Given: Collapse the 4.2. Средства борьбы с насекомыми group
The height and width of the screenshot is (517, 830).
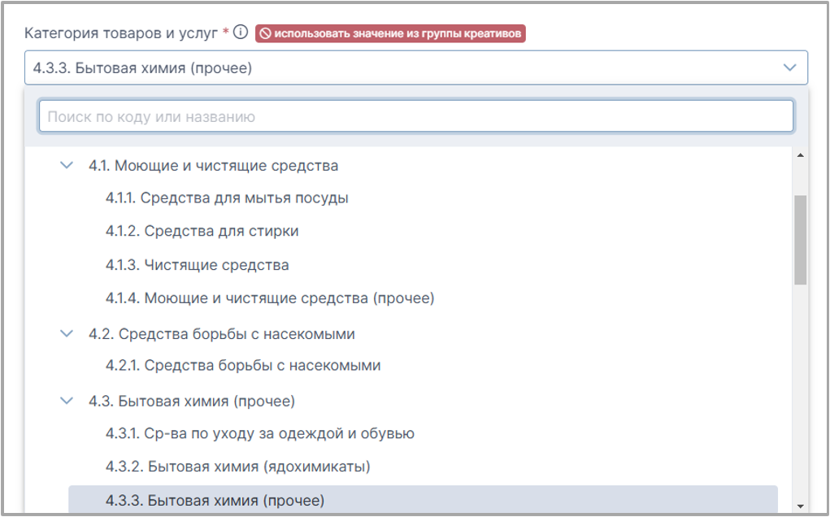Looking at the screenshot, I should tap(67, 334).
